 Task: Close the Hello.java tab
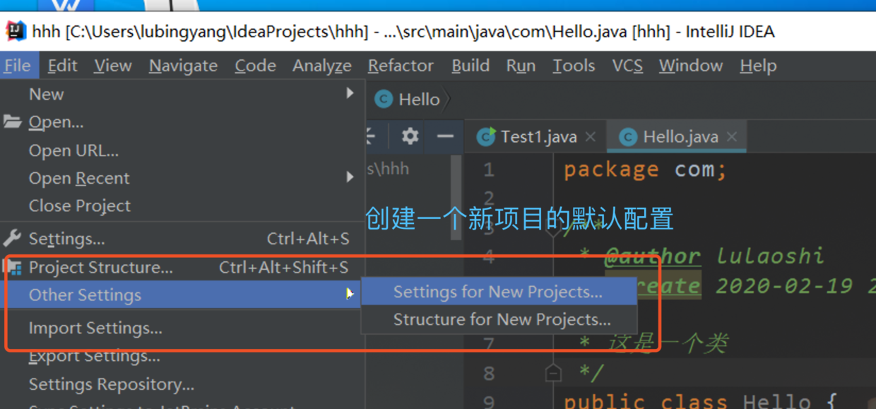[732, 136]
